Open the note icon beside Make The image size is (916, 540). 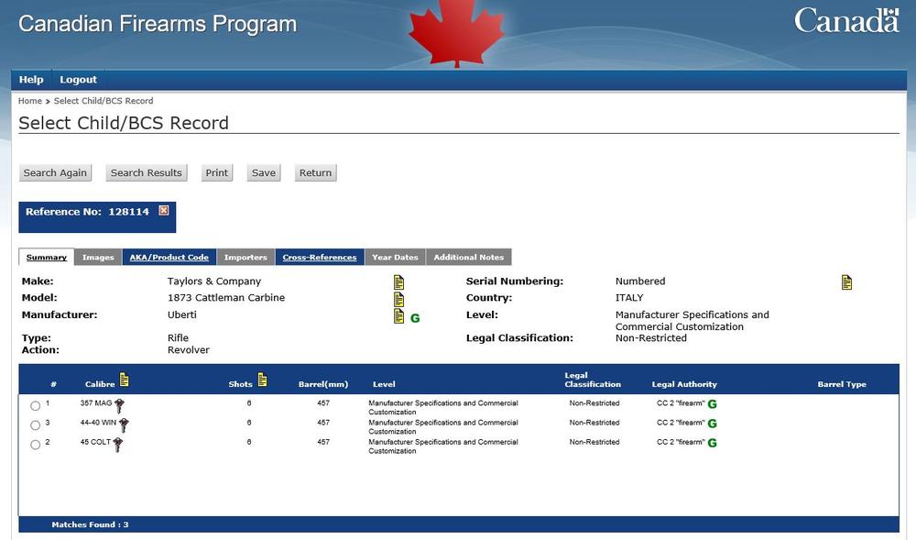click(399, 282)
